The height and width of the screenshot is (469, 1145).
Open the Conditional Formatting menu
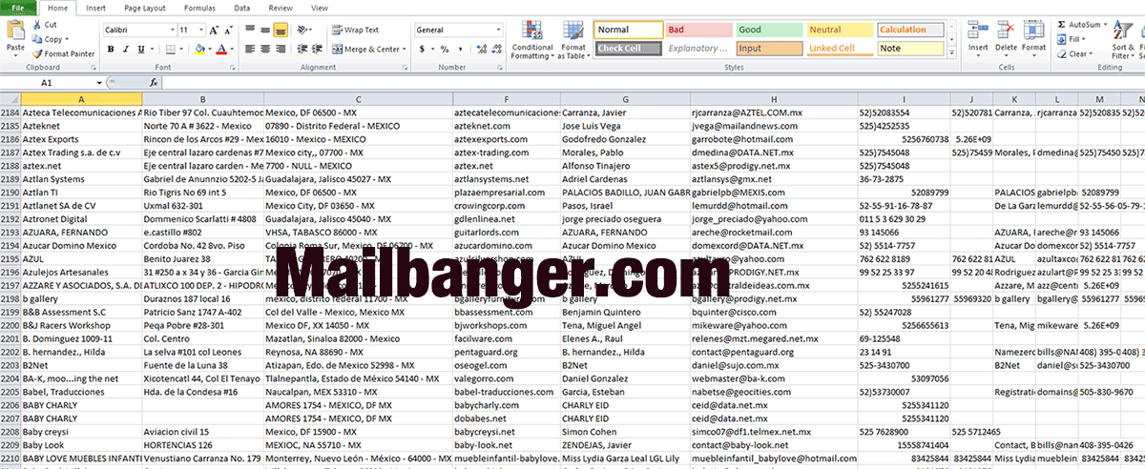tap(531, 39)
